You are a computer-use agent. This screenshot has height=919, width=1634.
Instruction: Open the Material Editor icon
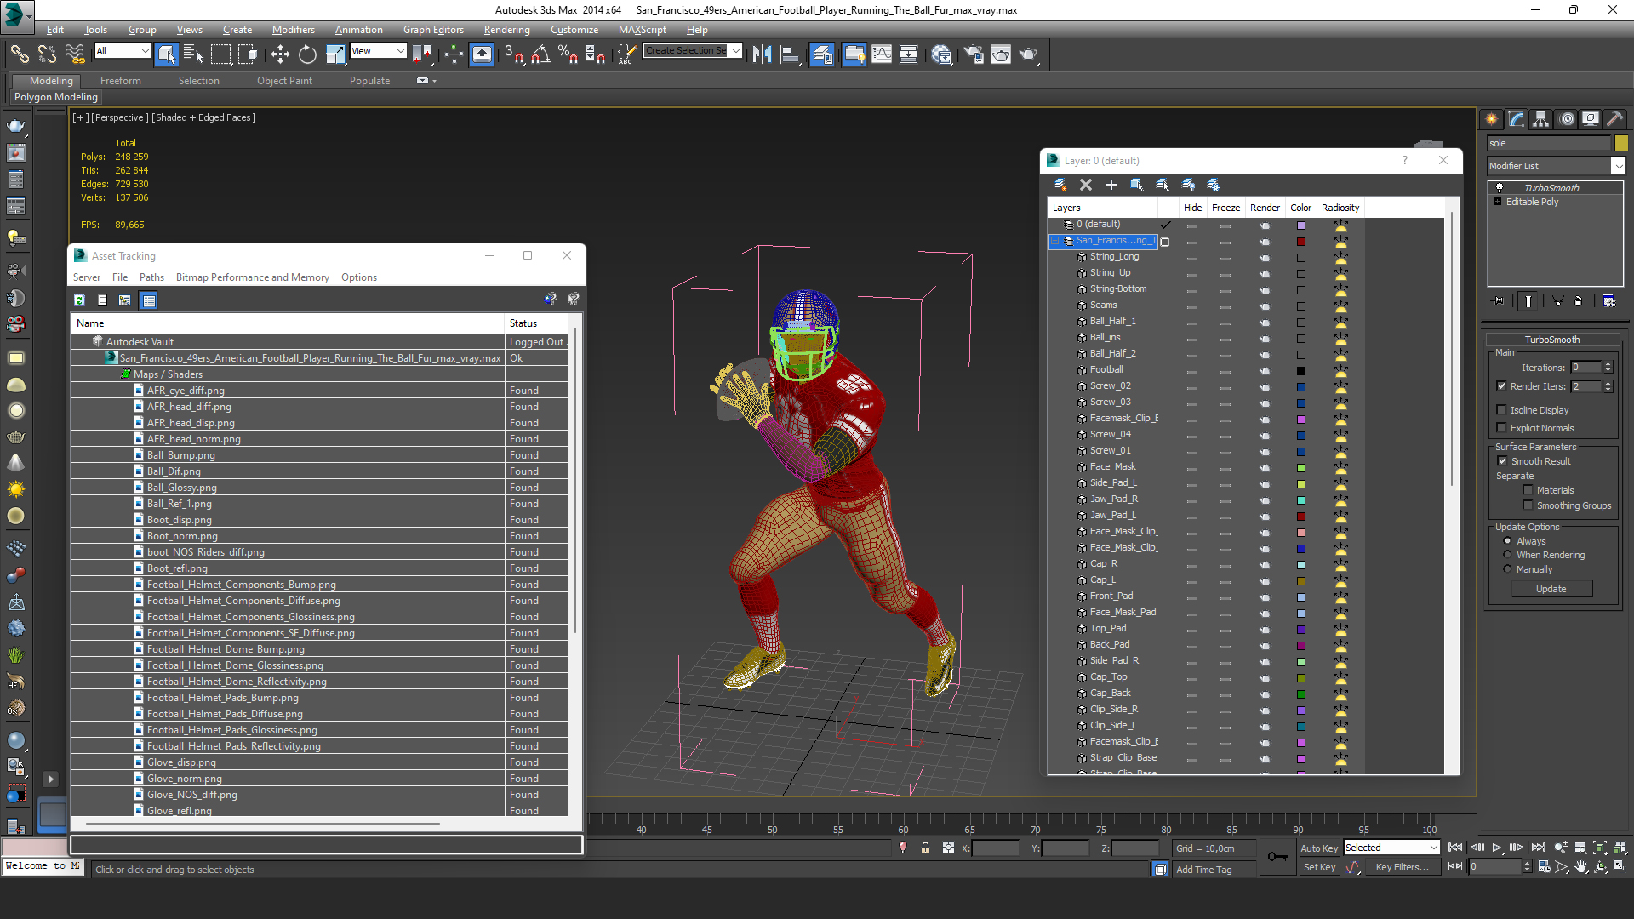pos(941,54)
